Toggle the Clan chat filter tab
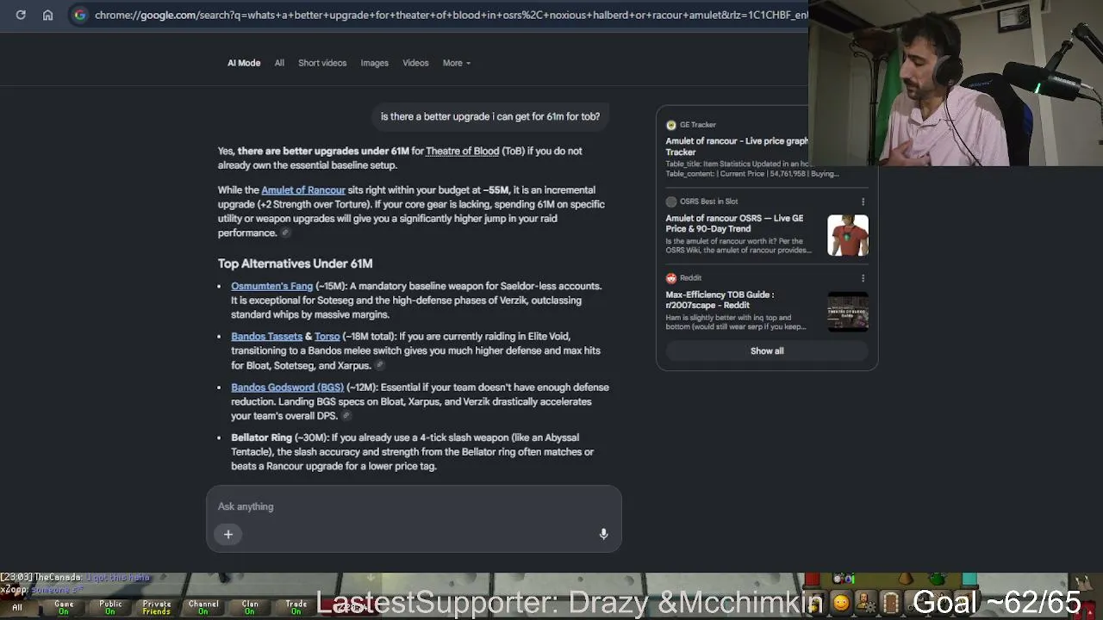The height and width of the screenshot is (620, 1103). 250,607
